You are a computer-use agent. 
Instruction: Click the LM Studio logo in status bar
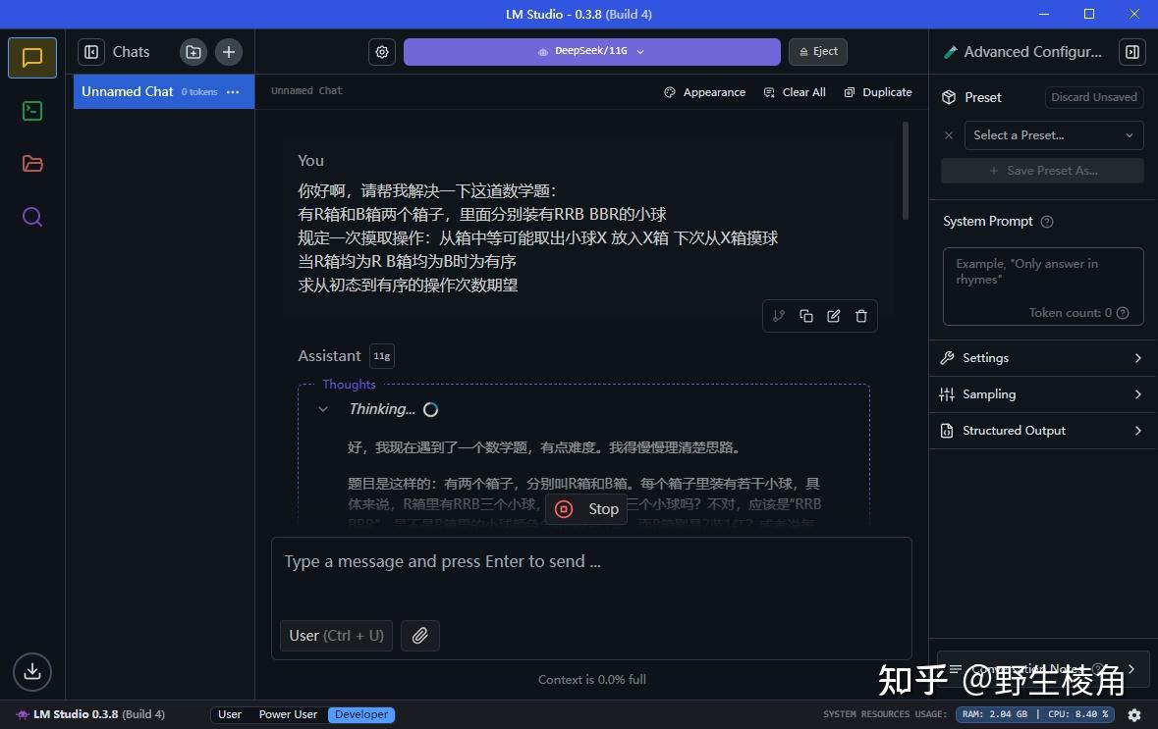[23, 714]
